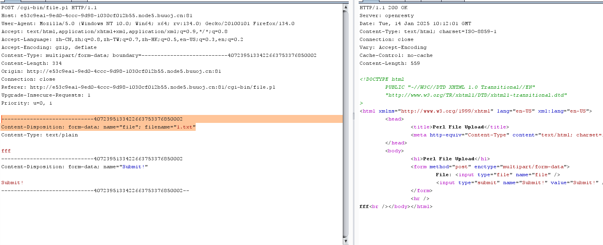Click the Perl File Upload title tag line
This screenshot has width=603, height=245.
(460, 127)
